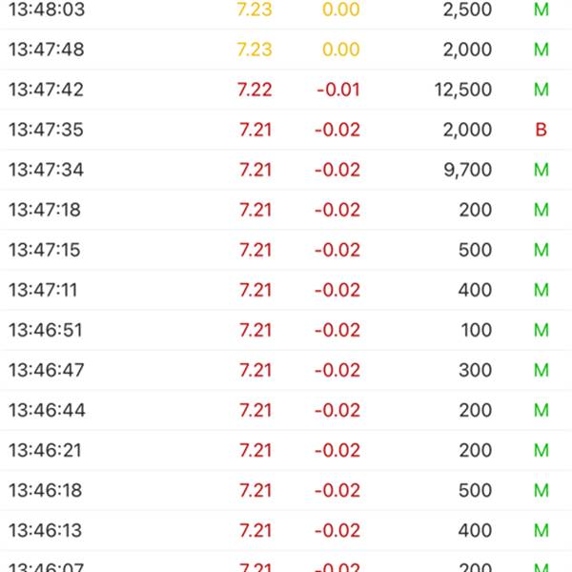This screenshot has width=572, height=572.
Task: Tap the red B marker at 13:47:35
Action: 541,130
